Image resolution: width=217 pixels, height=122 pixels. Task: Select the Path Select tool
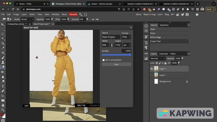(3, 96)
